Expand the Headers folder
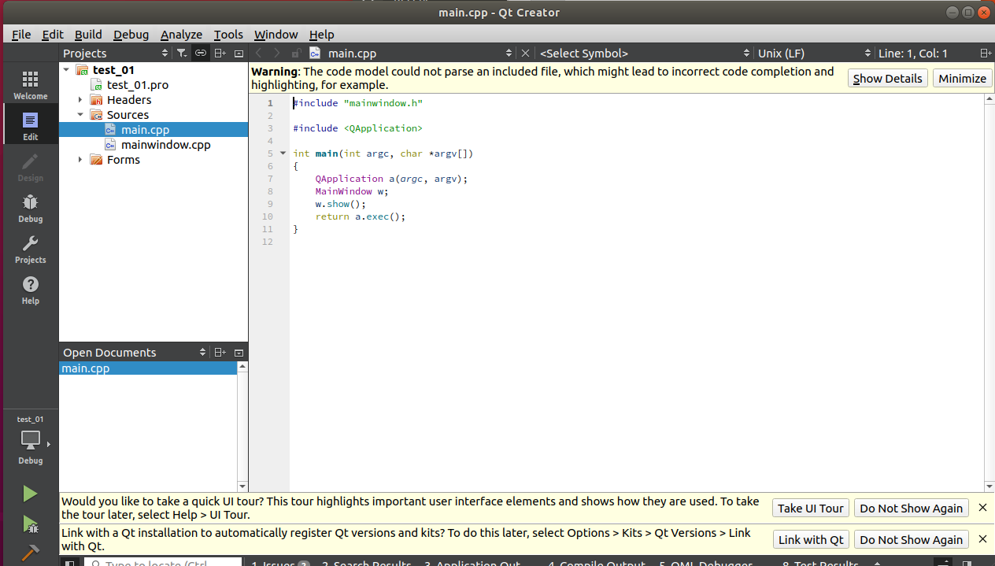 80,100
